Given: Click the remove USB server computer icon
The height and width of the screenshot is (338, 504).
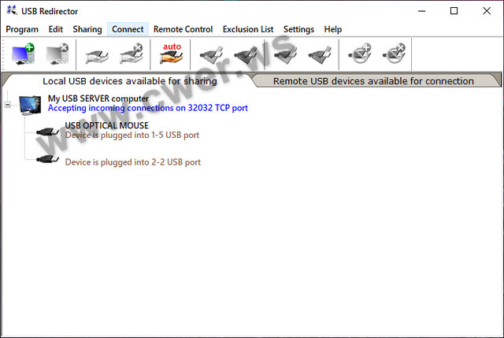Looking at the screenshot, I should [x=57, y=54].
